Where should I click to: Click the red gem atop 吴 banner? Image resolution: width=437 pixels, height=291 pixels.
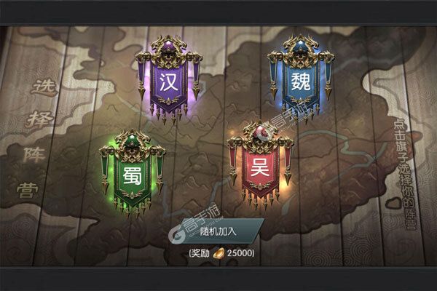(x=260, y=132)
